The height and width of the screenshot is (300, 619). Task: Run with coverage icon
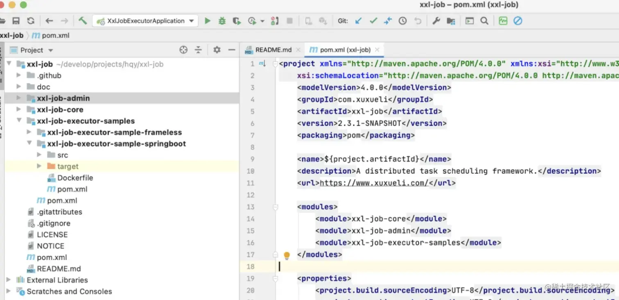click(237, 21)
